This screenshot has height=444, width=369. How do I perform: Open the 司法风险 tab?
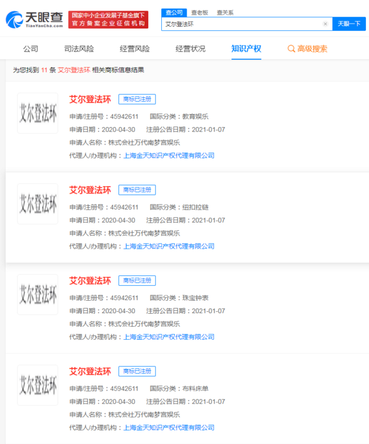coord(79,49)
